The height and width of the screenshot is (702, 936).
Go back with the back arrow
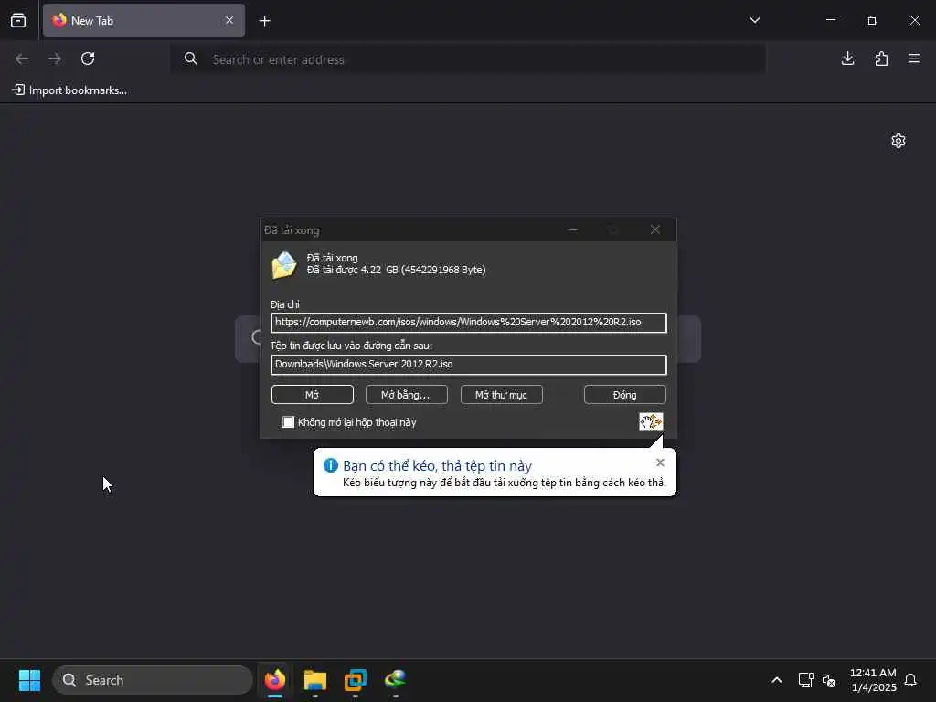pyautogui.click(x=22, y=58)
